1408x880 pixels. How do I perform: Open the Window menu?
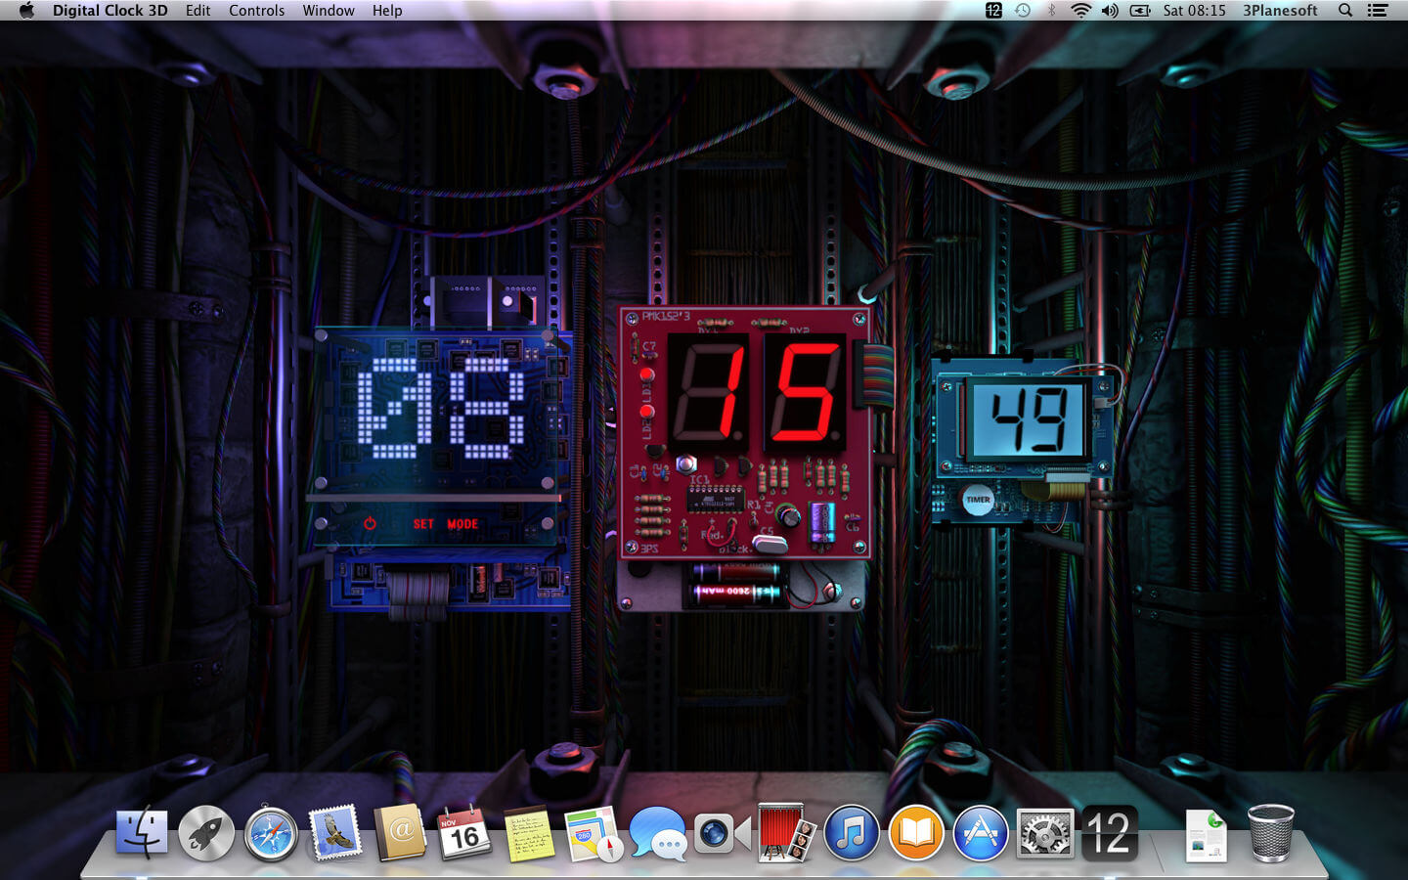point(328,11)
